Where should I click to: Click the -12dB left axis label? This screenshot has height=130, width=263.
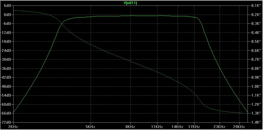(6, 33)
